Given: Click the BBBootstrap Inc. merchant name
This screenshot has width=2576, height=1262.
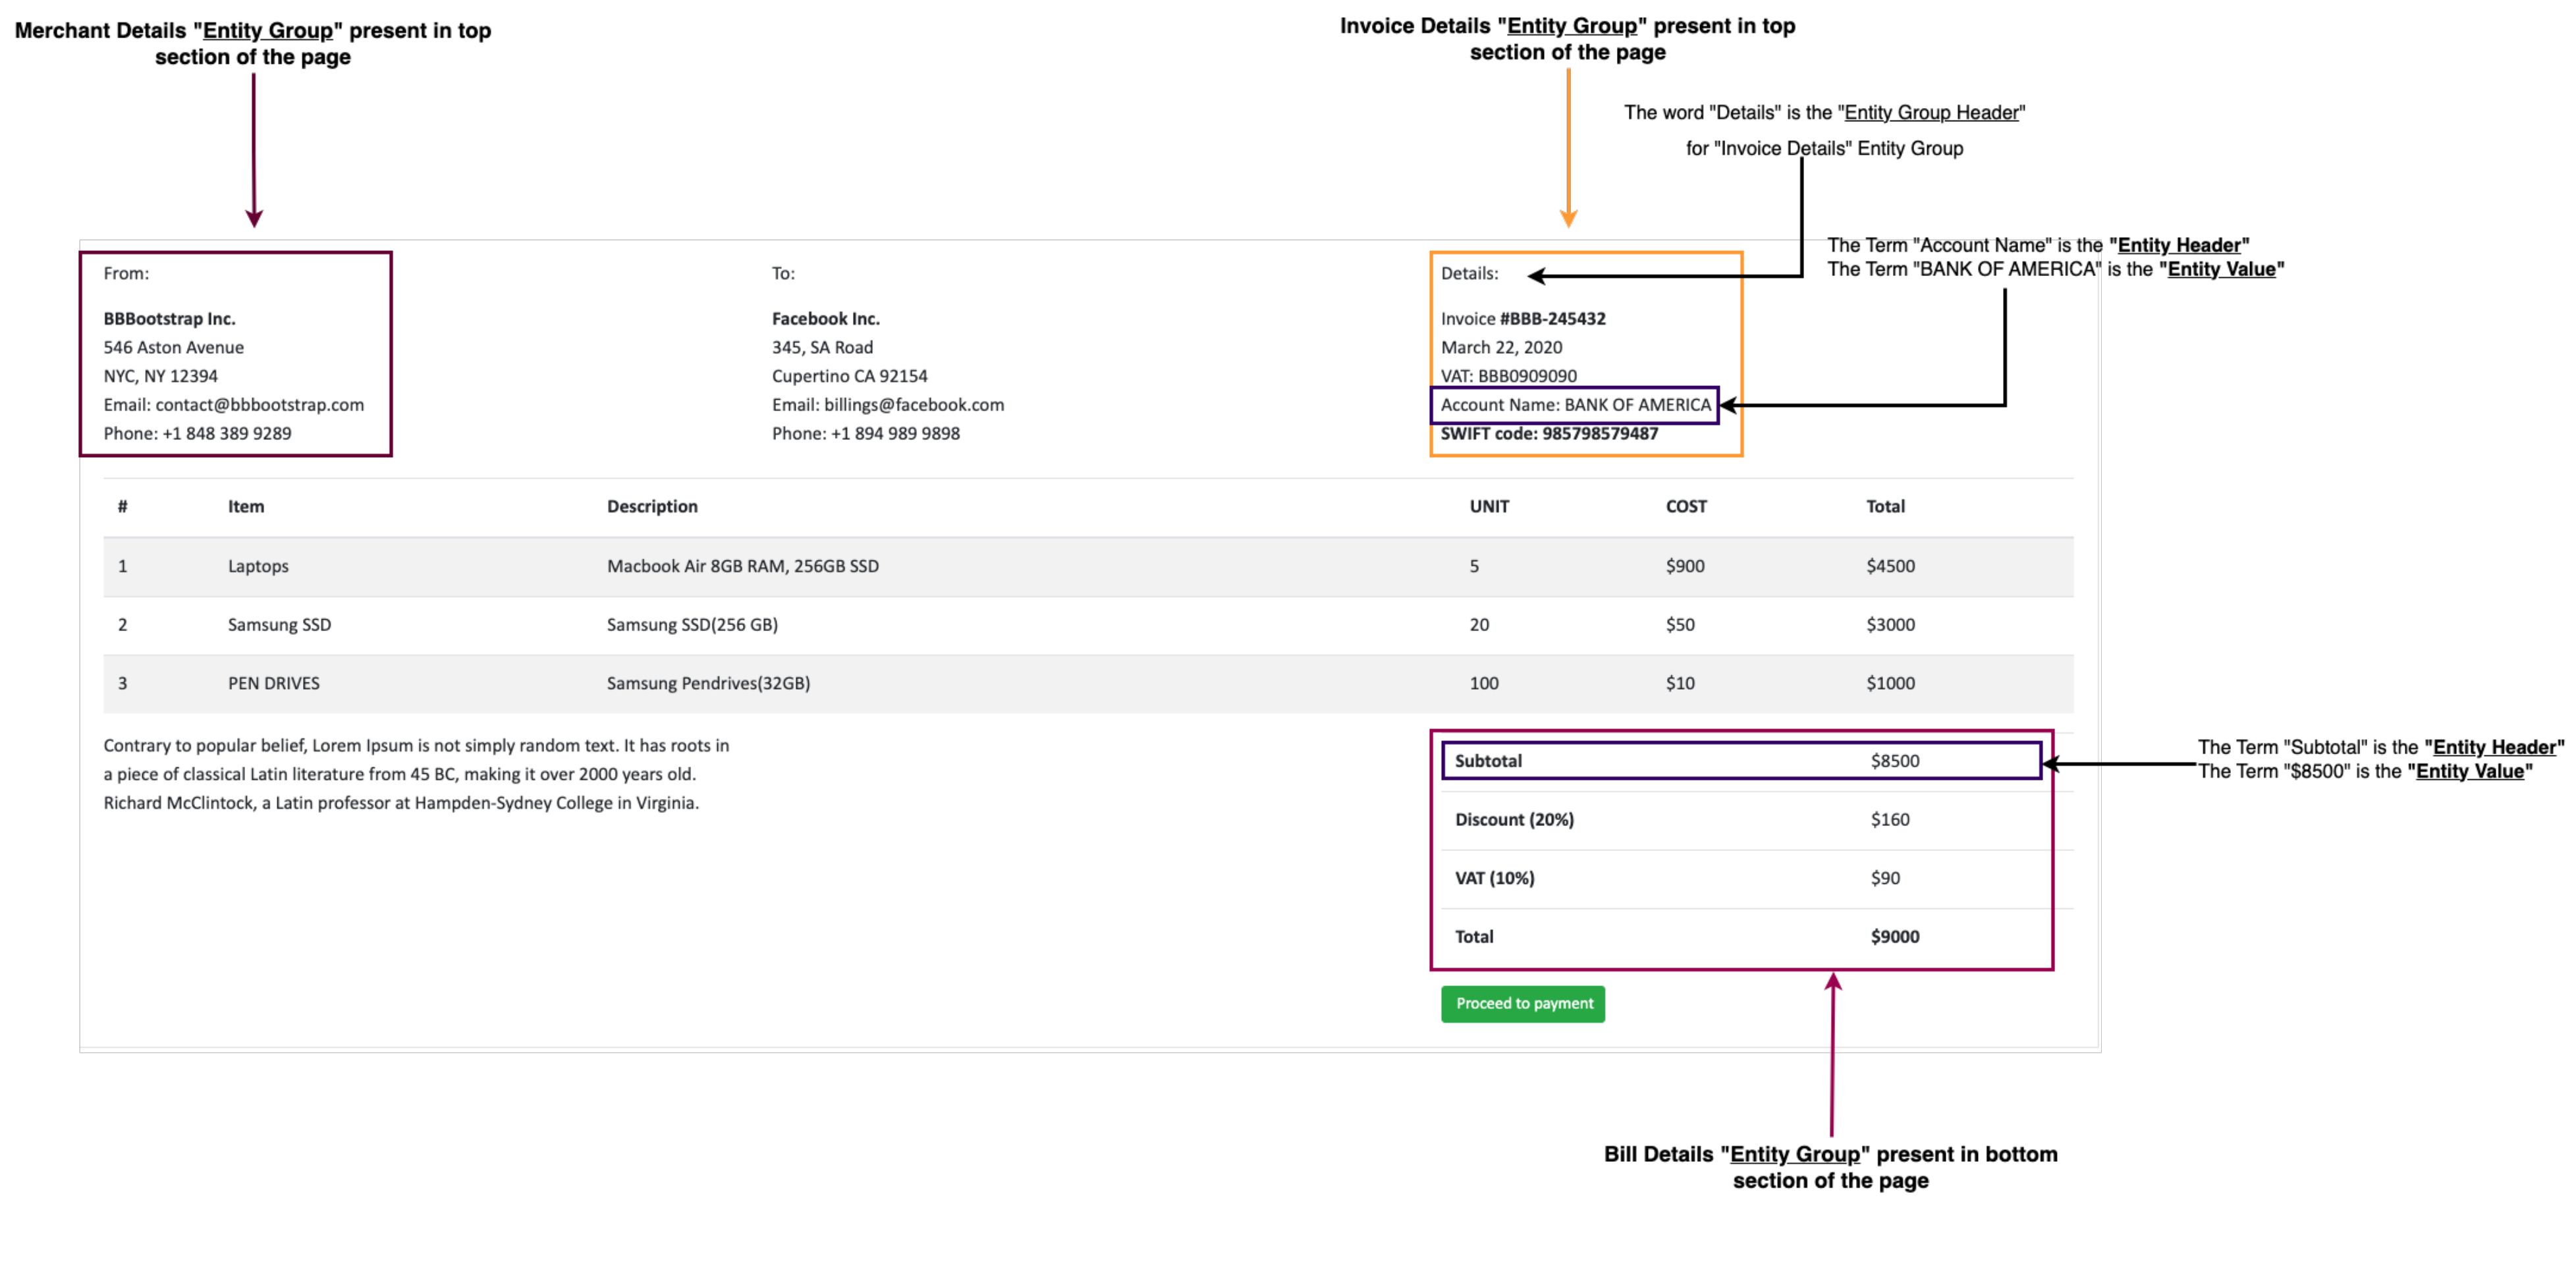Looking at the screenshot, I should 169,319.
